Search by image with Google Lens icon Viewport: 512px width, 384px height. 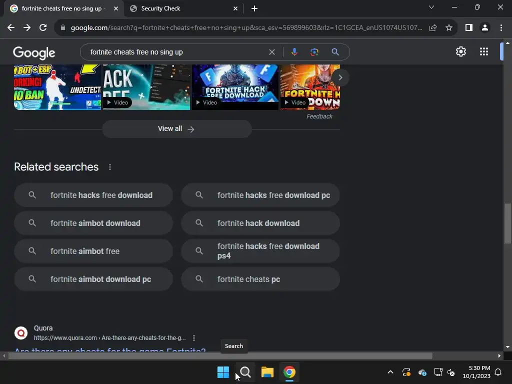point(314,52)
